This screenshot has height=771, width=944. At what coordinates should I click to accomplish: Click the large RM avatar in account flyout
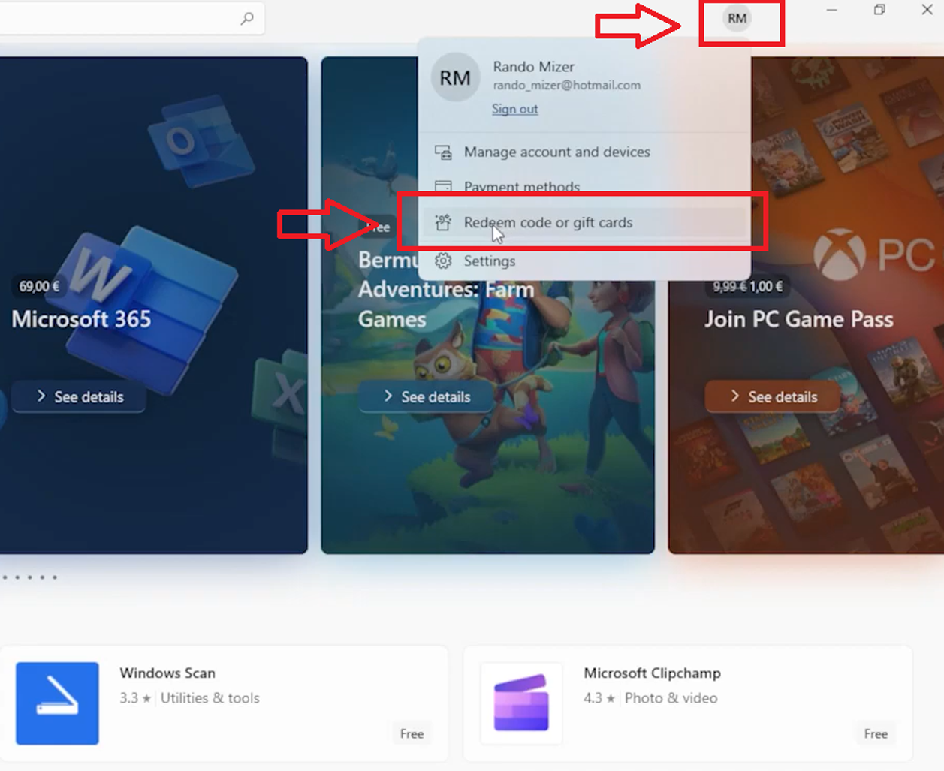click(455, 77)
